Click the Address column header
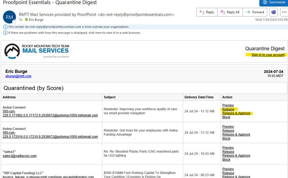 click(x=9, y=97)
